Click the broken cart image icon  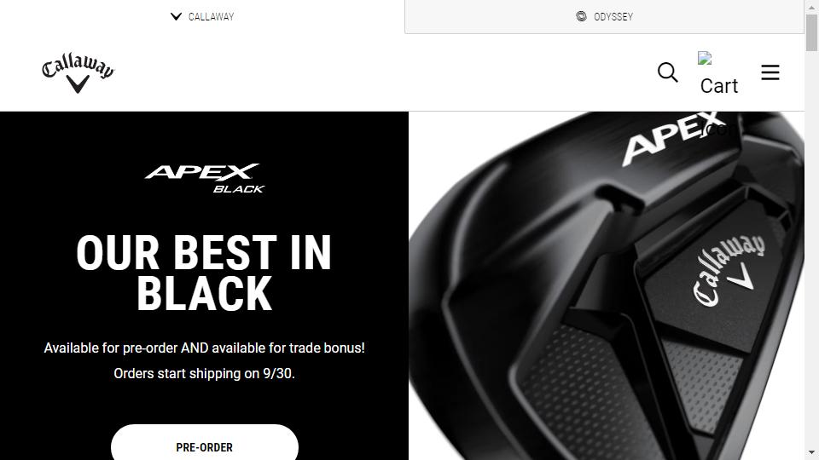pos(705,58)
